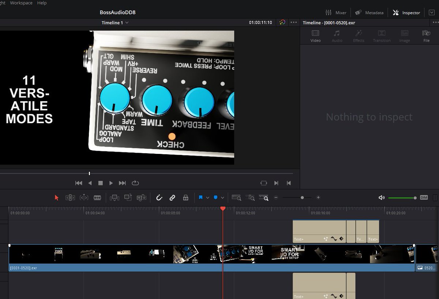Open viewer options three-dot menu
The width and height of the screenshot is (439, 299).
[293, 22]
